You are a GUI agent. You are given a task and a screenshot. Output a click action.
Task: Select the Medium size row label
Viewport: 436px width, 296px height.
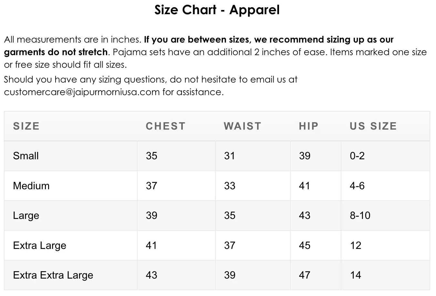[x=31, y=186]
